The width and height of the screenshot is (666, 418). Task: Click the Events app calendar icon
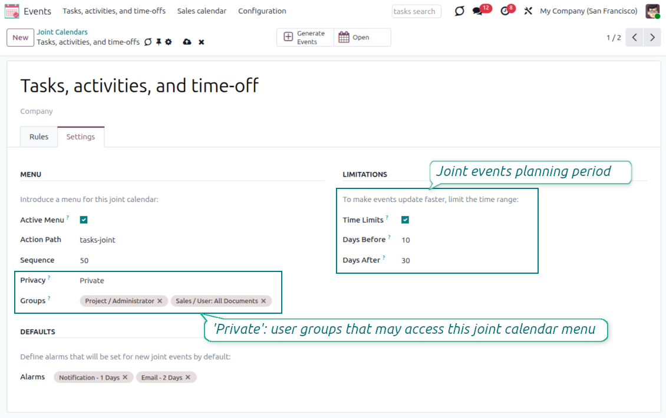pyautogui.click(x=12, y=11)
